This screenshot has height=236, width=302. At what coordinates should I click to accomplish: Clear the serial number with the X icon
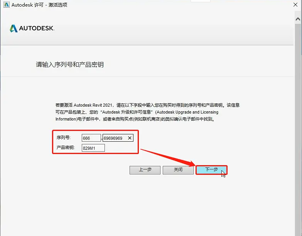[x=130, y=138]
